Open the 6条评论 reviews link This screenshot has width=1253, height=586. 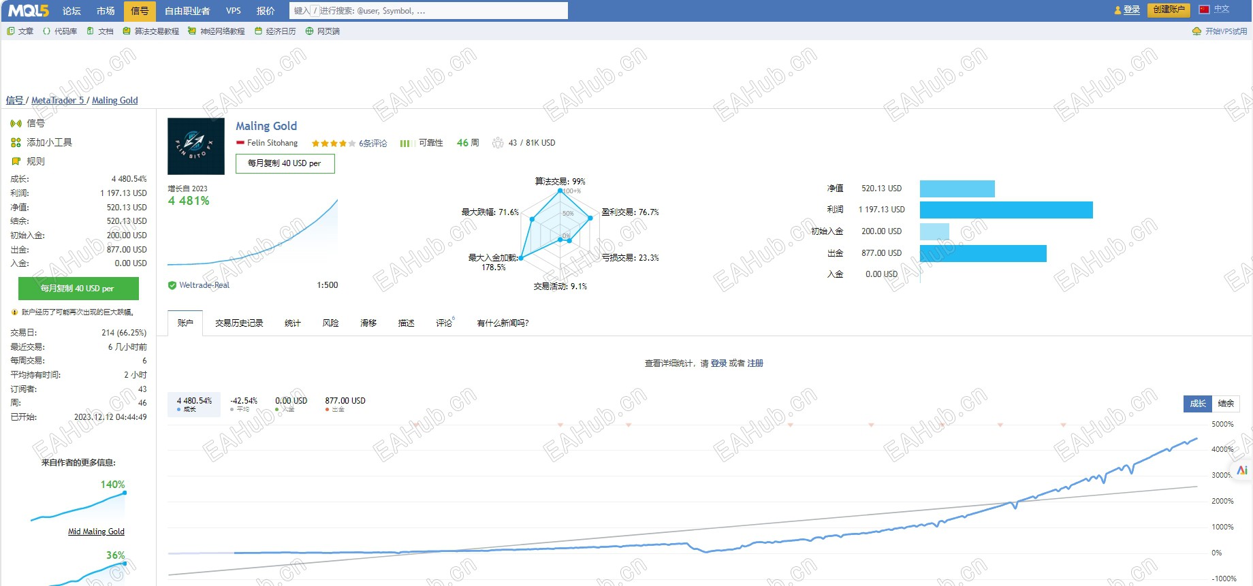(373, 144)
